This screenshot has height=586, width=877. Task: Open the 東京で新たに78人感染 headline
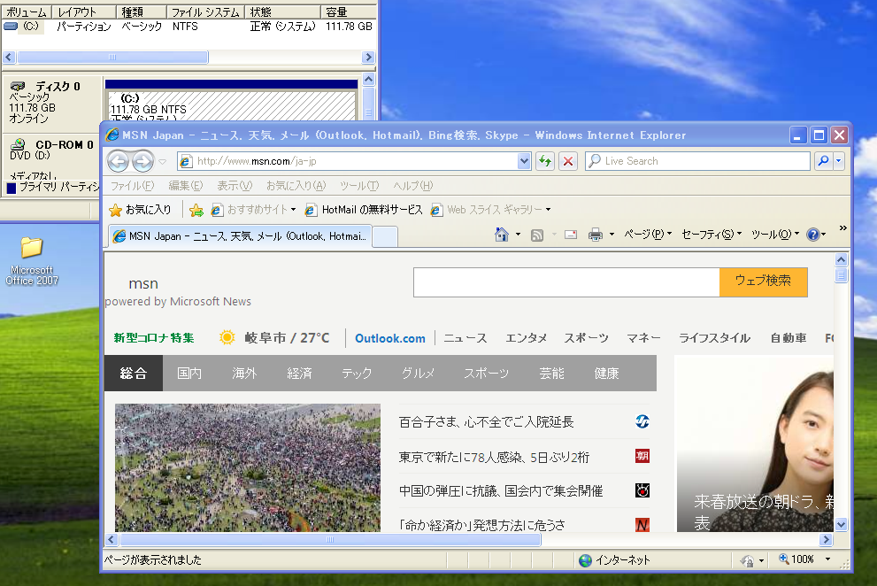click(x=494, y=458)
